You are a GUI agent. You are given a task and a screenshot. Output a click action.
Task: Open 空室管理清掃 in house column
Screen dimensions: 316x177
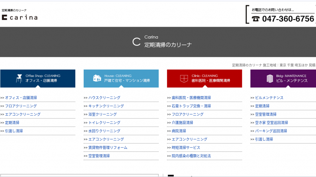pyautogui.click(x=99, y=156)
